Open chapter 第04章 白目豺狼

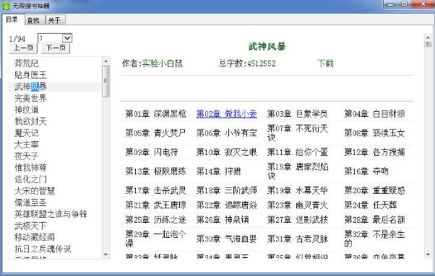374,114
